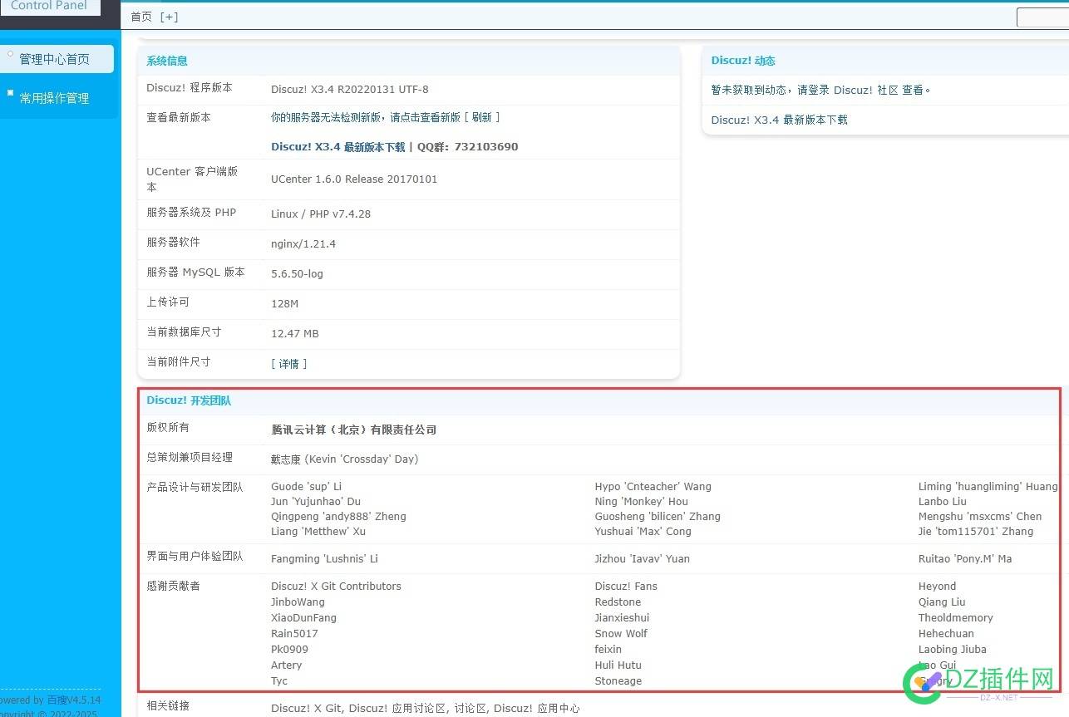
Task: Open the 详情 attachment size link
Action: [x=288, y=364]
